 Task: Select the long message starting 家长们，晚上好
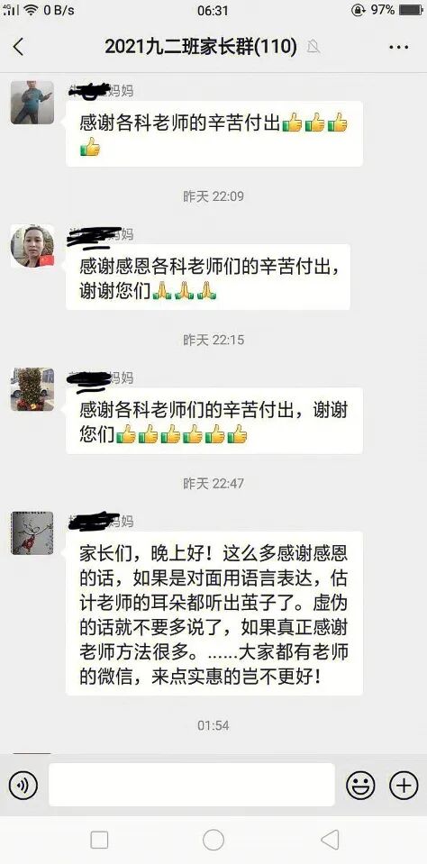(x=214, y=614)
